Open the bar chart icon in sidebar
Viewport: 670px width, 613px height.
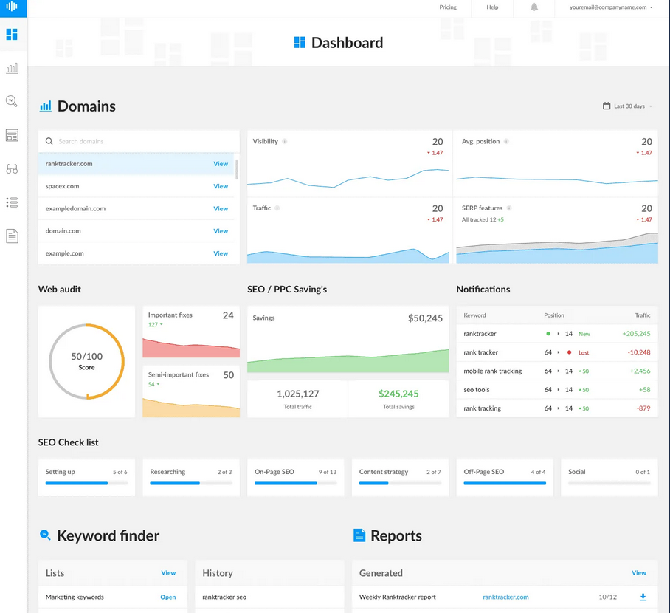[12, 68]
